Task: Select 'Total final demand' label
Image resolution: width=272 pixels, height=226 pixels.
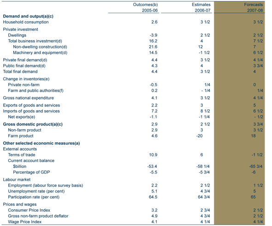Action: [x=20, y=71]
